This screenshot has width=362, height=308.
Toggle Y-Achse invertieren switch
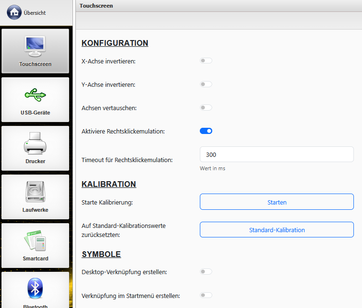click(x=206, y=84)
